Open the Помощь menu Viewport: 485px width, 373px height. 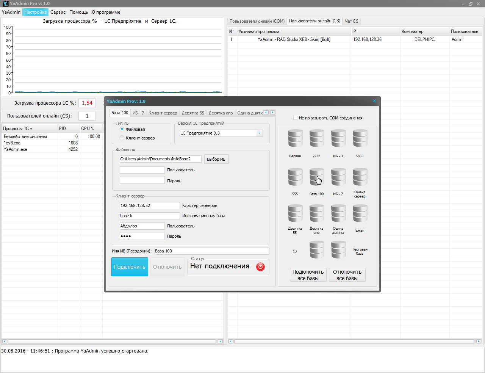(x=78, y=12)
